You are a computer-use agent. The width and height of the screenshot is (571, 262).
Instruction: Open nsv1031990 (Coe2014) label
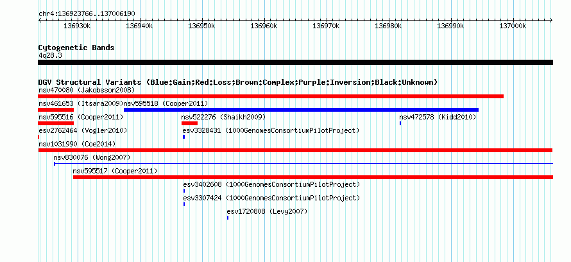77,144
